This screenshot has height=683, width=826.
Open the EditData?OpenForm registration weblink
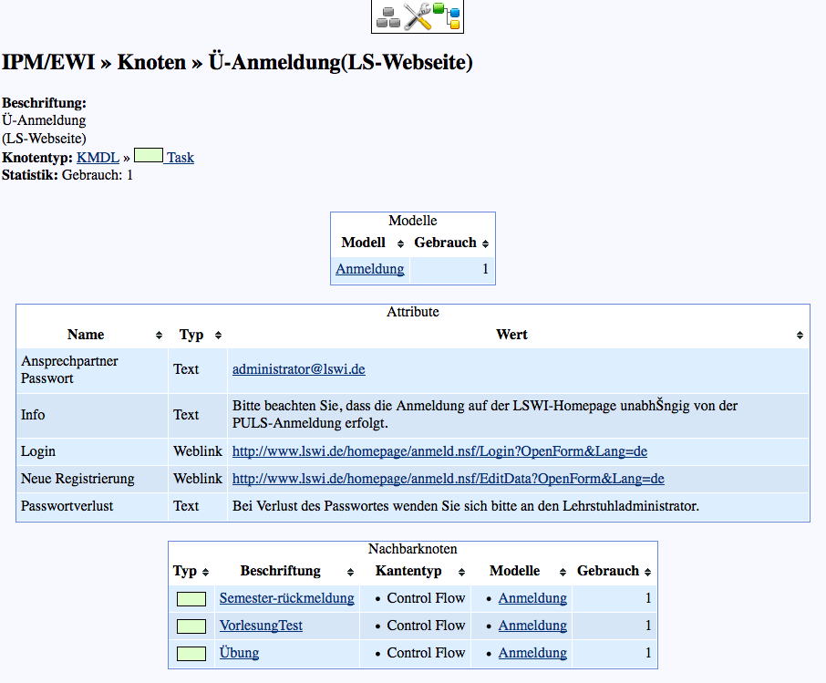[x=449, y=479]
